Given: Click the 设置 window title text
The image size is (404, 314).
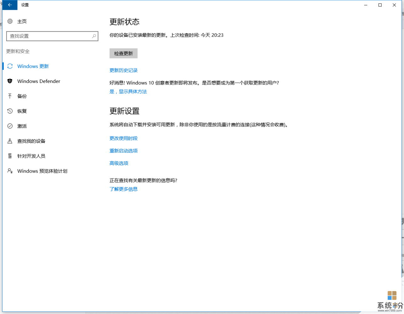Looking at the screenshot, I should click(x=25, y=5).
